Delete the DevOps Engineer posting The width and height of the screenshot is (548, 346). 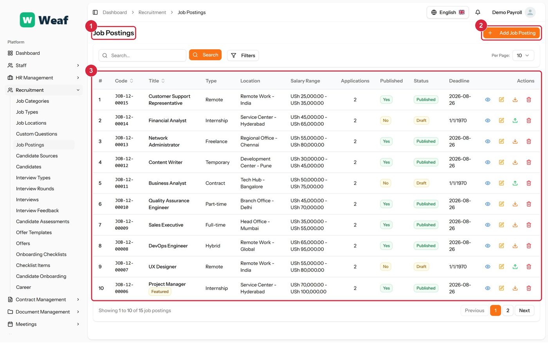pyautogui.click(x=529, y=246)
